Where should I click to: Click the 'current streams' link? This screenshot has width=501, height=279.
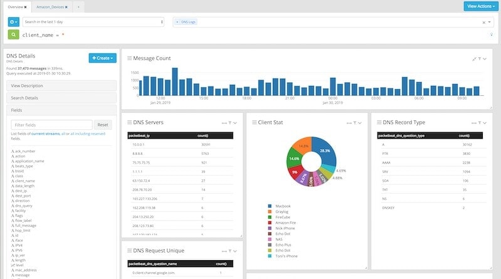click(x=45, y=134)
